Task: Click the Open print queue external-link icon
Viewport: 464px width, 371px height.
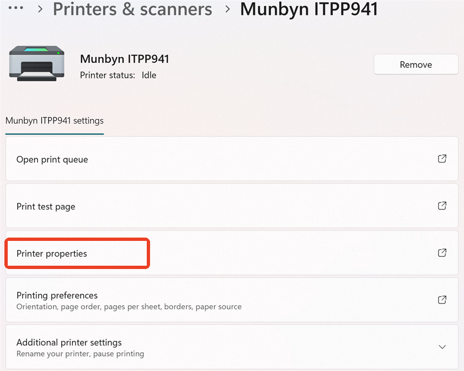Action: [x=442, y=159]
